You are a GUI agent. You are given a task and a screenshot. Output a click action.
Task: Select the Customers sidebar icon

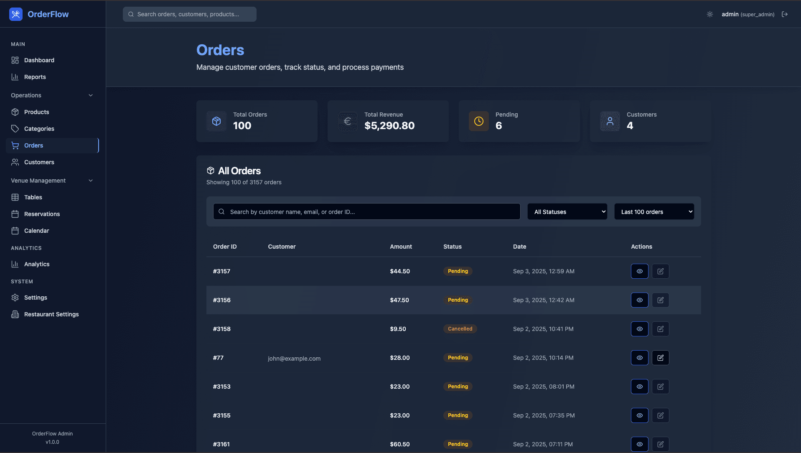(x=15, y=162)
